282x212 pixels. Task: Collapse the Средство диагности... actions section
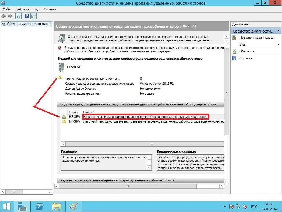coord(278,31)
